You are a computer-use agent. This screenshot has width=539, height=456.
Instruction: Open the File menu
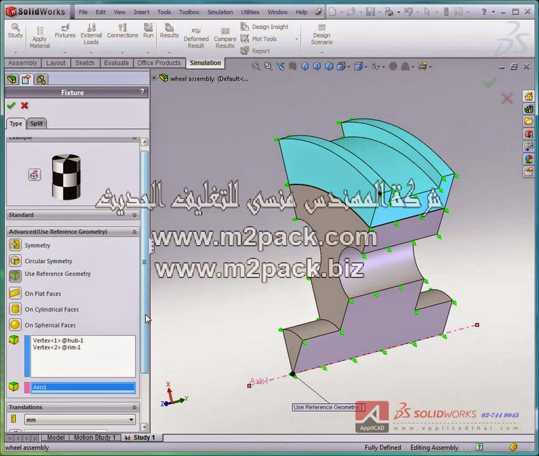[83, 12]
